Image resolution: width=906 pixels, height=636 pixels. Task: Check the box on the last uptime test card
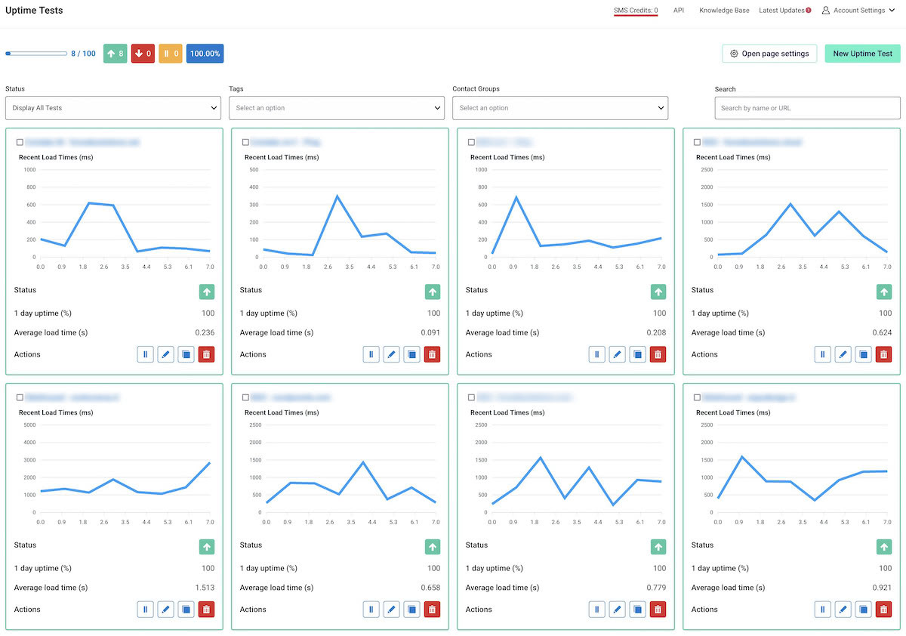pos(696,397)
